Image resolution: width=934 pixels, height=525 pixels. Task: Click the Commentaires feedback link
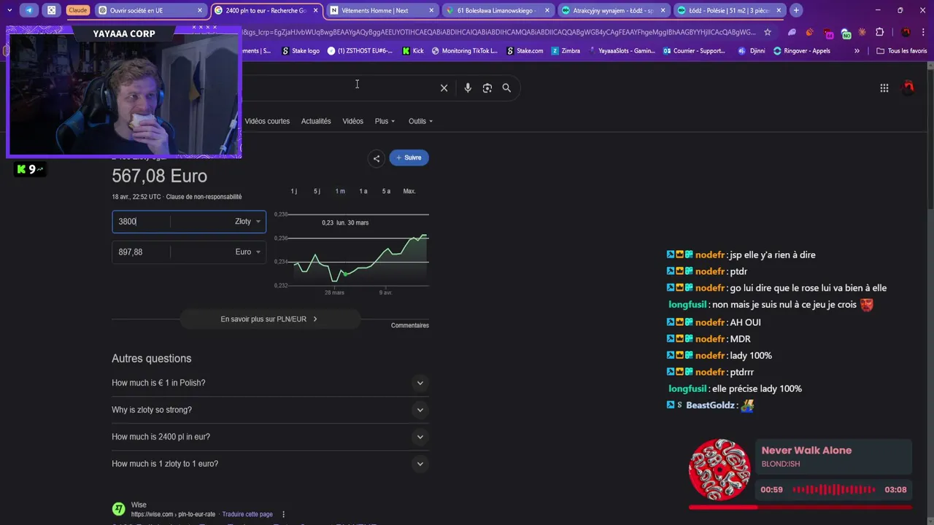pos(410,325)
